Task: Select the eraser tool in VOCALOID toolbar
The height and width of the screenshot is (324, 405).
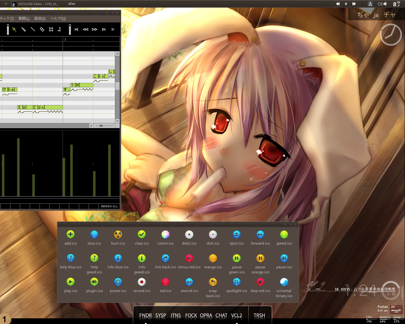Action: coord(42,29)
